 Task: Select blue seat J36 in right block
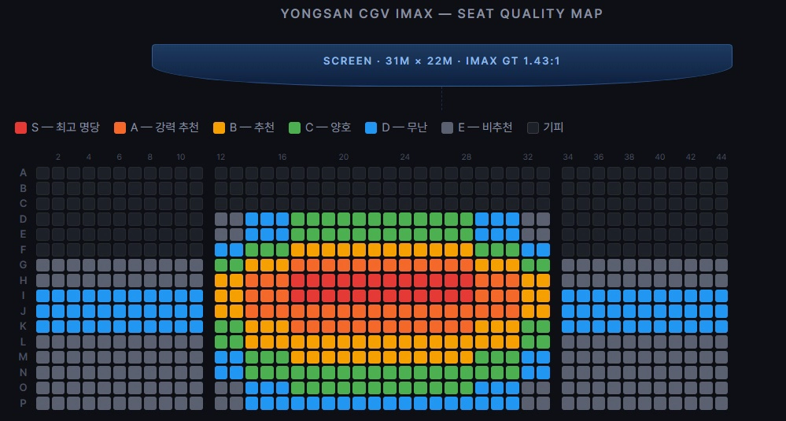[x=599, y=312]
